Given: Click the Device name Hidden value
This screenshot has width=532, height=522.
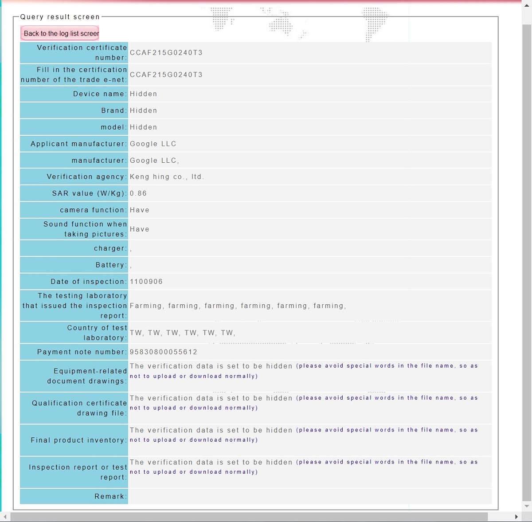Looking at the screenshot, I should click(x=144, y=94).
